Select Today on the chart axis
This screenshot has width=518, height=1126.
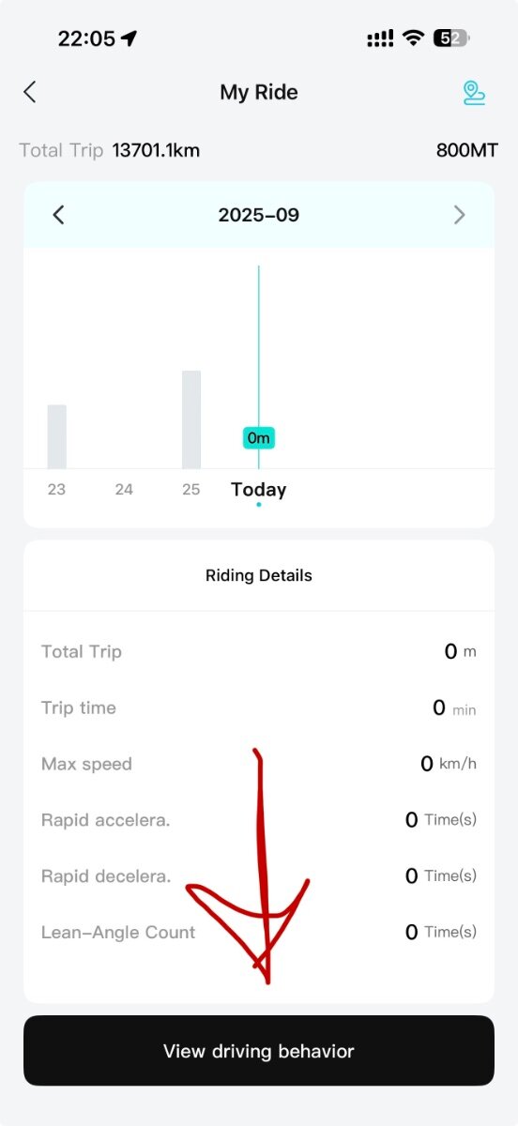coord(259,490)
